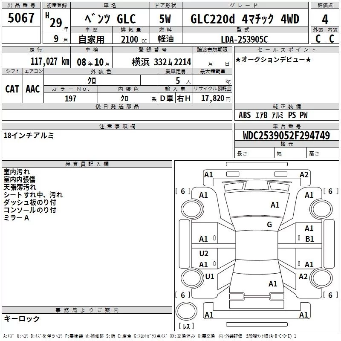Click the air conditioner value AAC

pos(33,89)
